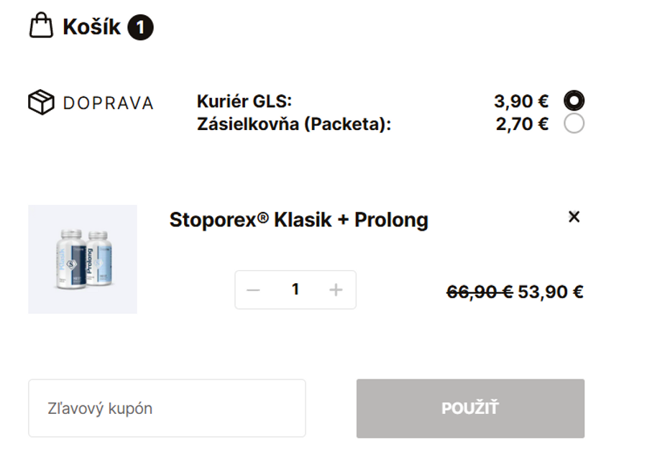Click the Zľavový kupón input field
The width and height of the screenshot is (647, 475).
(167, 407)
